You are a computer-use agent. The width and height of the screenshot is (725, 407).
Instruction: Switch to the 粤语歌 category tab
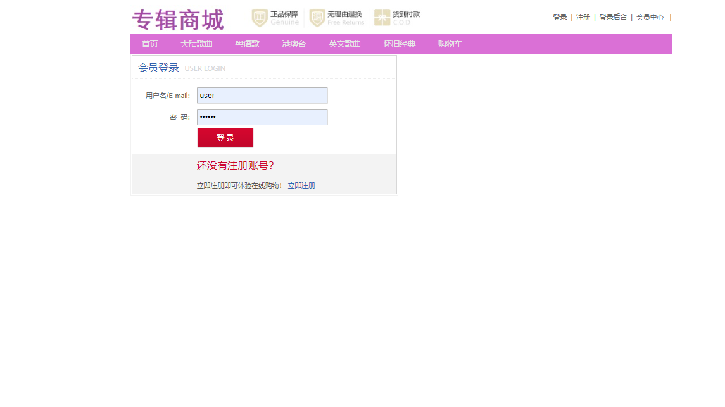point(247,43)
